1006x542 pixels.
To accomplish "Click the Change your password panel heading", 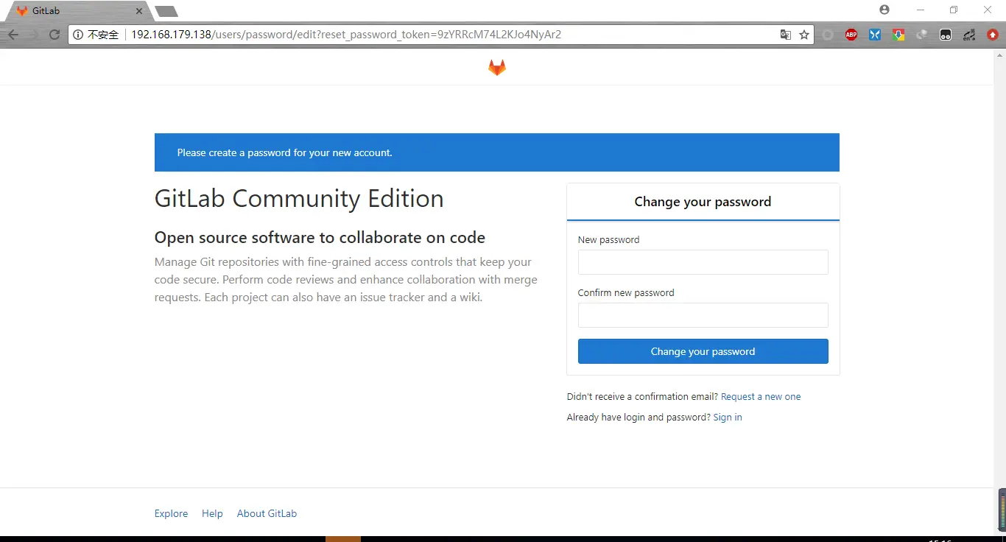I will tap(703, 202).
